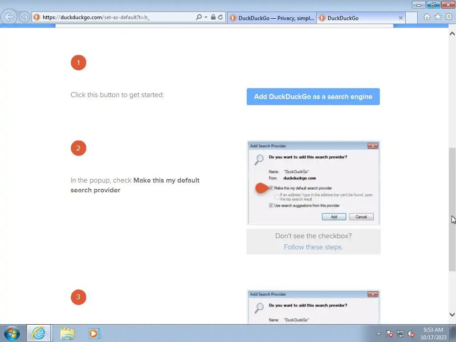Minimize the Internet Explorer window
This screenshot has width=456, height=342.
coord(419,4)
